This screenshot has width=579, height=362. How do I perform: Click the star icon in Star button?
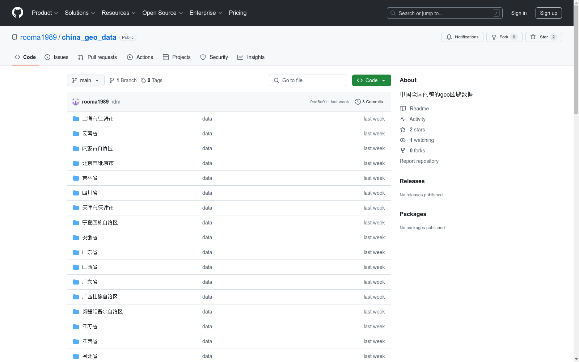[533, 37]
